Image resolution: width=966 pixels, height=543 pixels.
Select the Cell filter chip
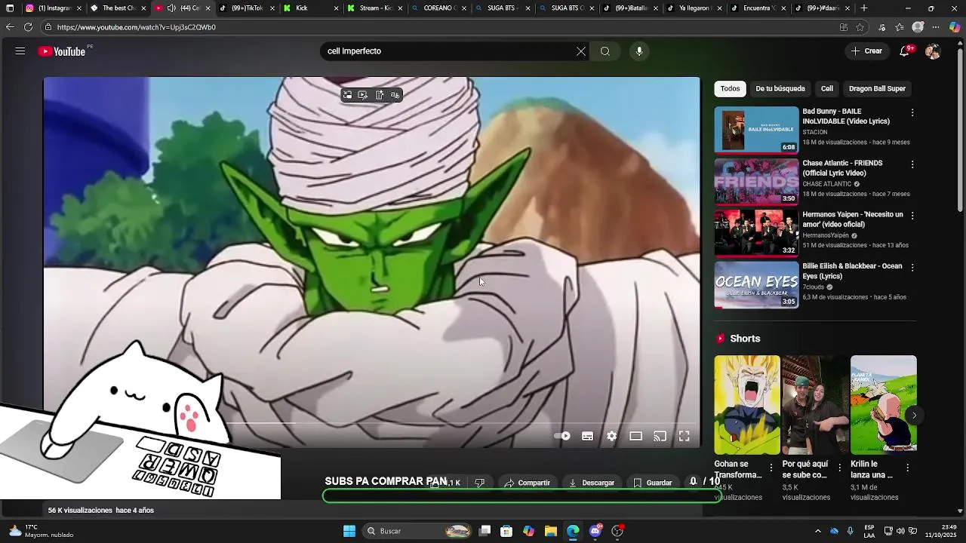(827, 88)
